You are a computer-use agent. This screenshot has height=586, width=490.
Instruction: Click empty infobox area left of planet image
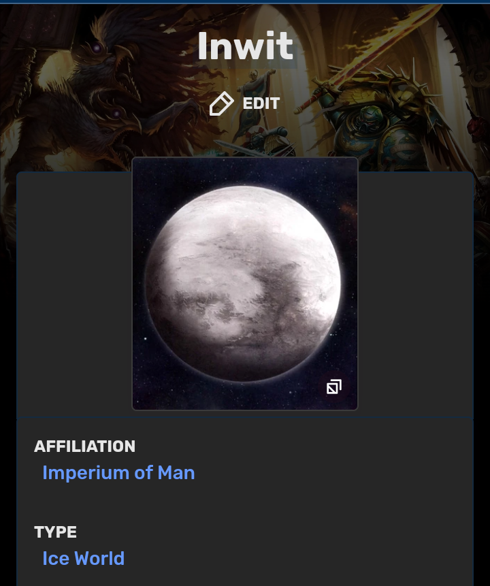74,295
